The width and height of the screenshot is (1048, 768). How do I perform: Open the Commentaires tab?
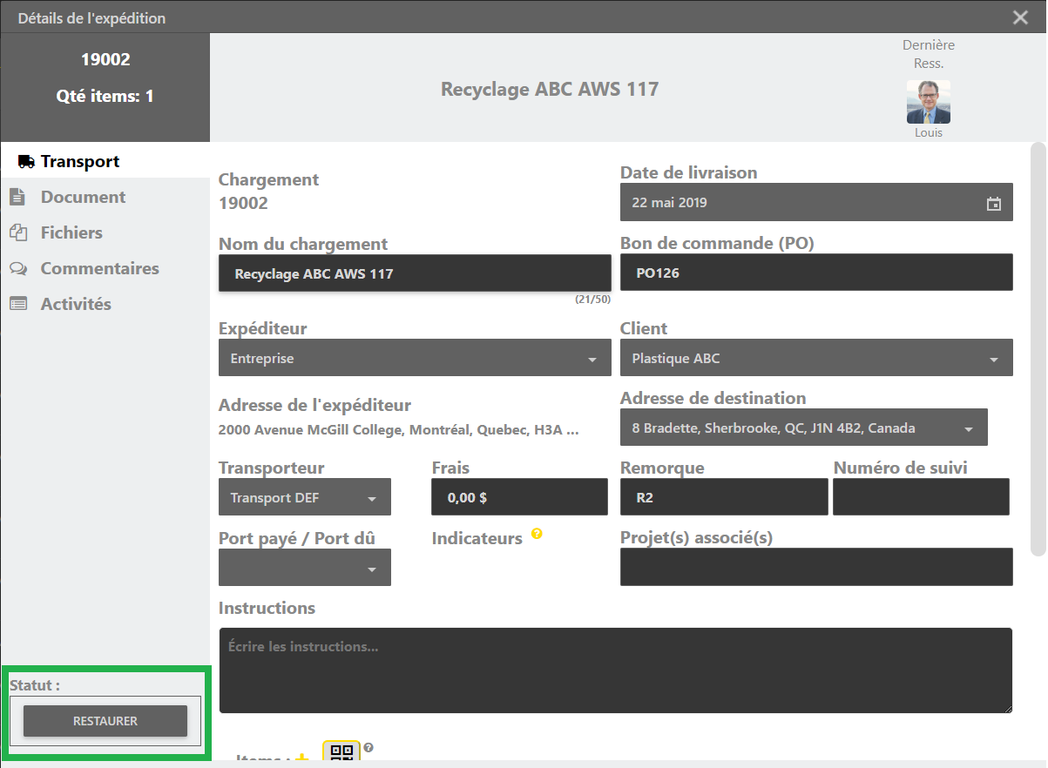click(x=105, y=268)
